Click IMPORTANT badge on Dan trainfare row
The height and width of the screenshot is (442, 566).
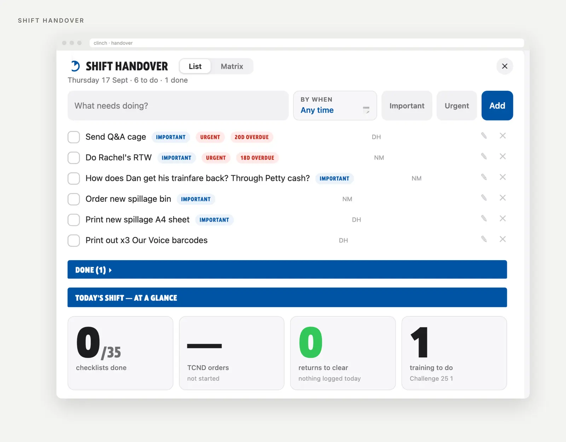pyautogui.click(x=334, y=178)
